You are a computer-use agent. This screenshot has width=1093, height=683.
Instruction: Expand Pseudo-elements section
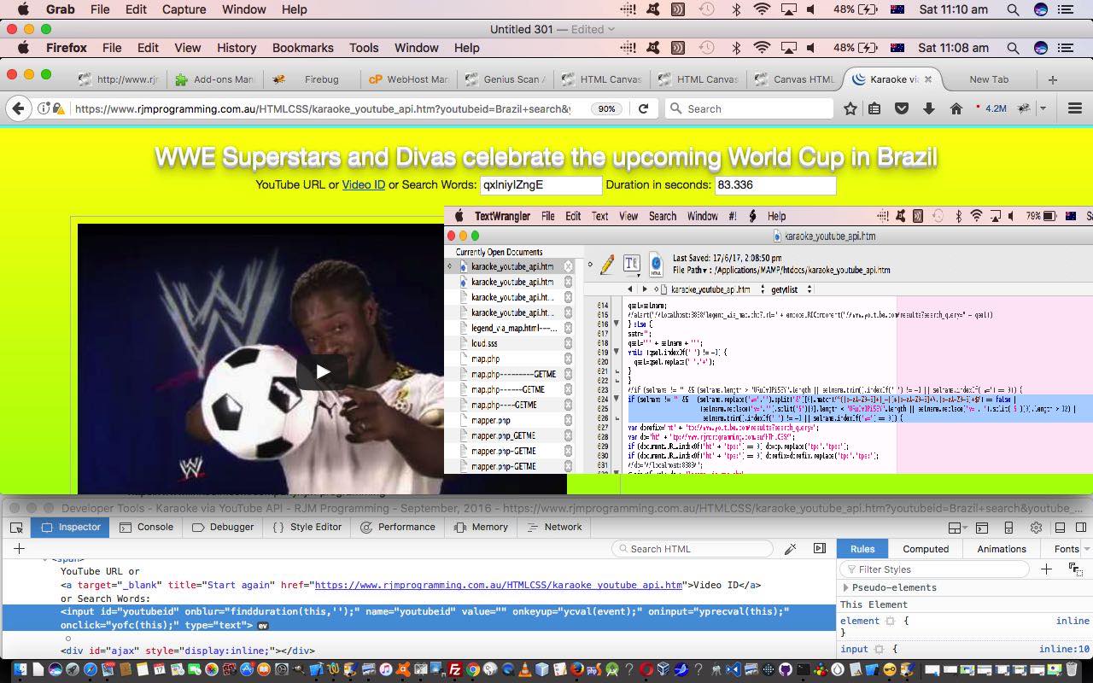[846, 587]
